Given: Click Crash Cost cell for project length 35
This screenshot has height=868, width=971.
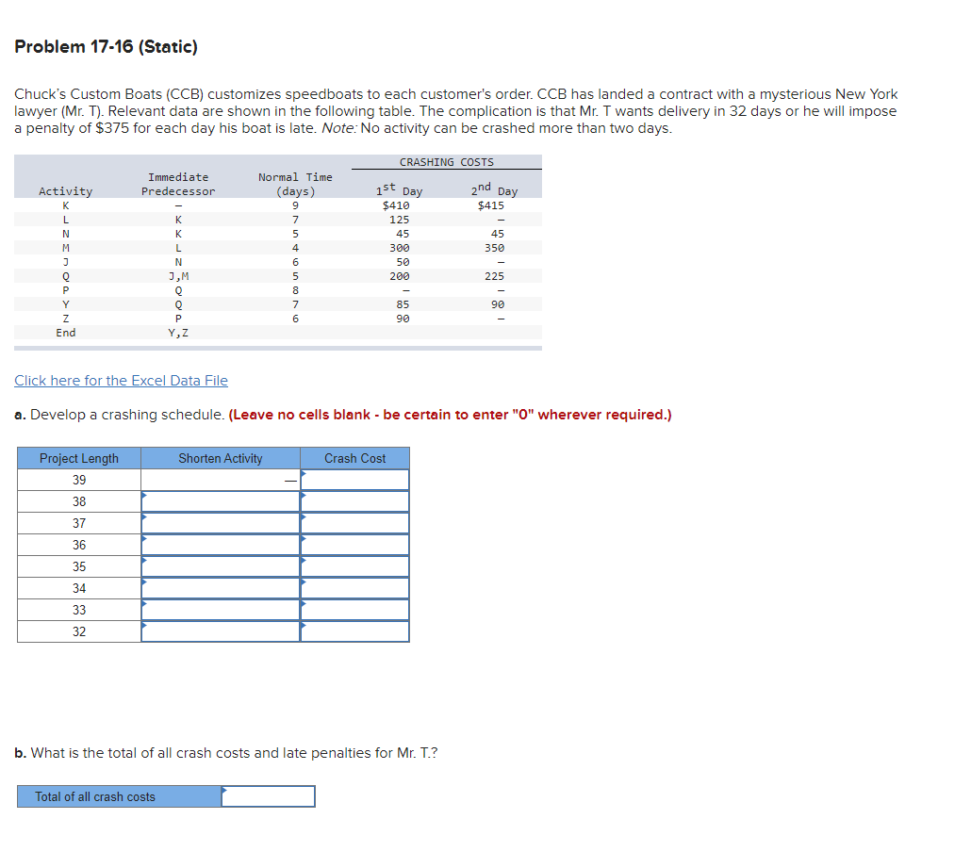Looking at the screenshot, I should coord(354,566).
